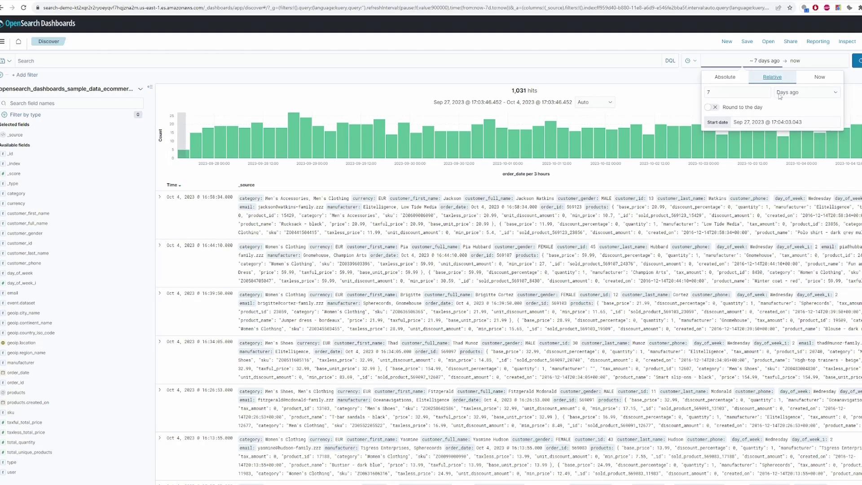This screenshot has width=862, height=485.
Task: Open the navigation hamburger menu
Action: [x=3, y=41]
